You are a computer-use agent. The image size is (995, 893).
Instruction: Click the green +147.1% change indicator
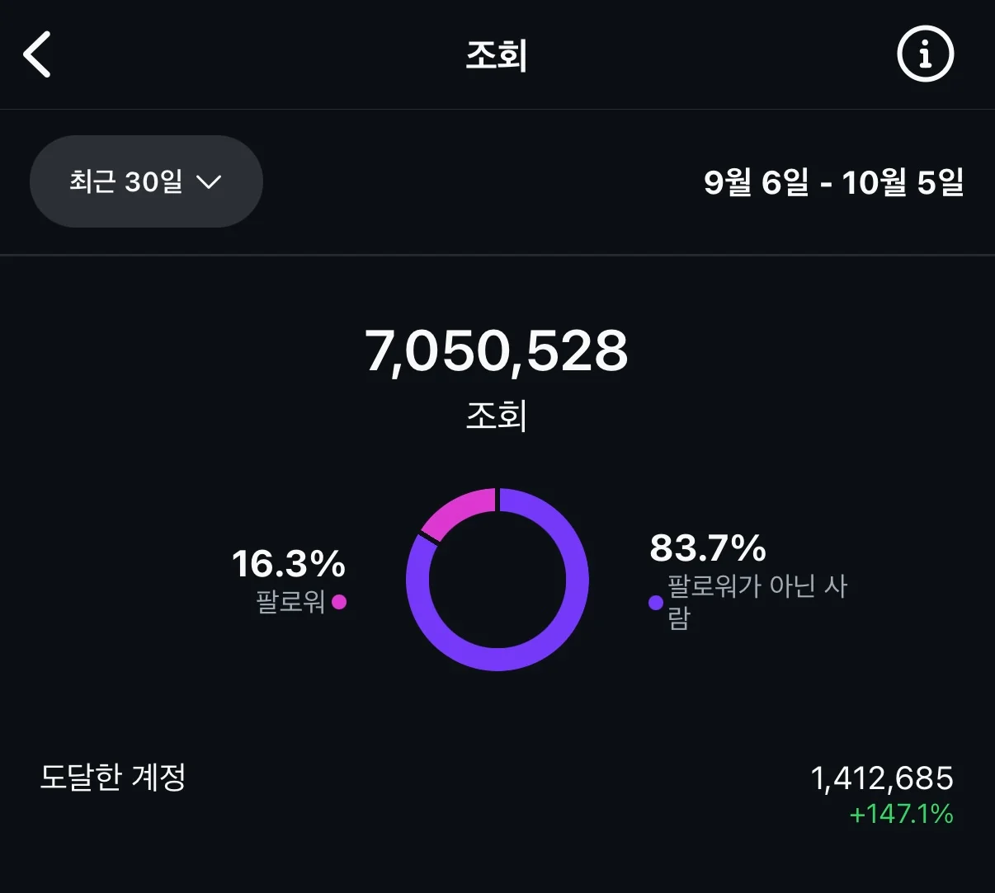coord(901,815)
